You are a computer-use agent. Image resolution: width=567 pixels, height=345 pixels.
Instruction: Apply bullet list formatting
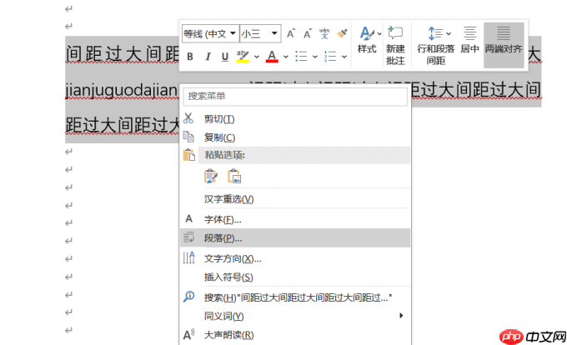[301, 57]
